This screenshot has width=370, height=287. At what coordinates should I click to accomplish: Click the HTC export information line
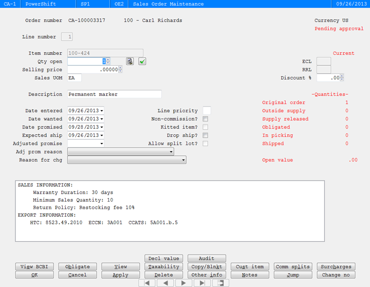pyautogui.click(x=104, y=223)
